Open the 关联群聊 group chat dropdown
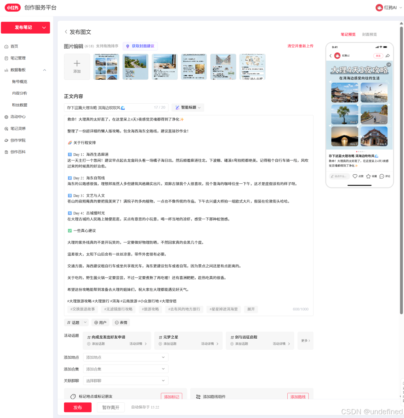This screenshot has width=404, height=418. (125, 380)
